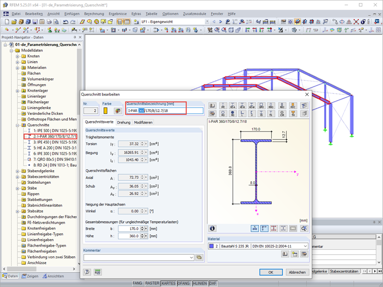Select the L angle section type
This screenshot has height=287, width=383.
point(242,113)
